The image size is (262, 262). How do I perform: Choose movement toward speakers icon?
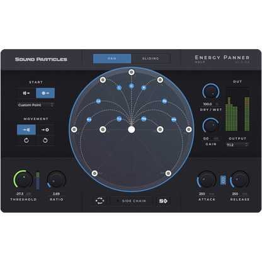26,130
